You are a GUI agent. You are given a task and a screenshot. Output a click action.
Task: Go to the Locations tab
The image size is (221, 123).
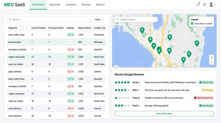(71, 5)
